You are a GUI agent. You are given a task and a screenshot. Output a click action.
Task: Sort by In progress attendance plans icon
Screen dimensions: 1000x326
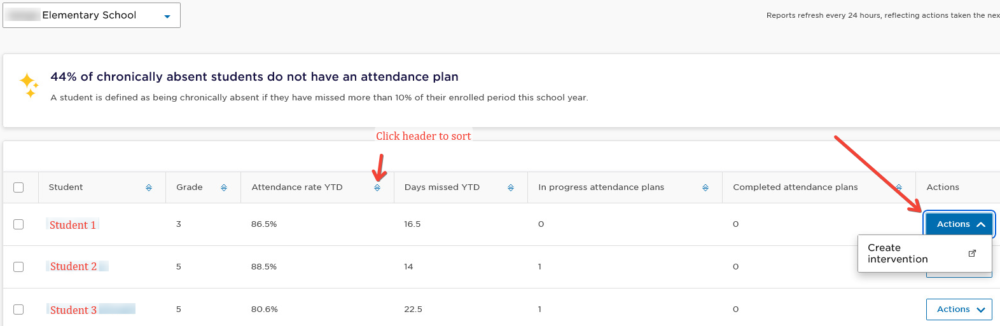click(705, 187)
